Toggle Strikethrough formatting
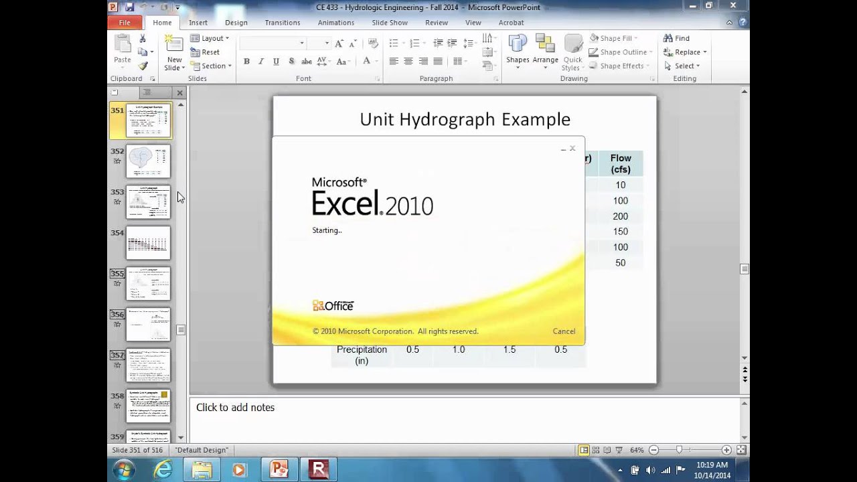The width and height of the screenshot is (857, 482). click(x=307, y=61)
